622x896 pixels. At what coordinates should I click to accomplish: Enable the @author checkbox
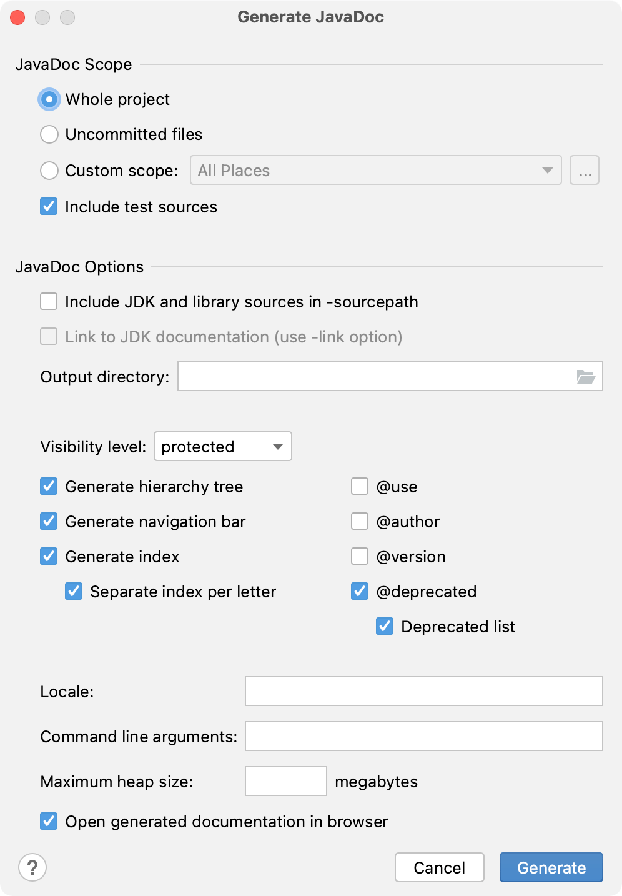pyautogui.click(x=360, y=521)
